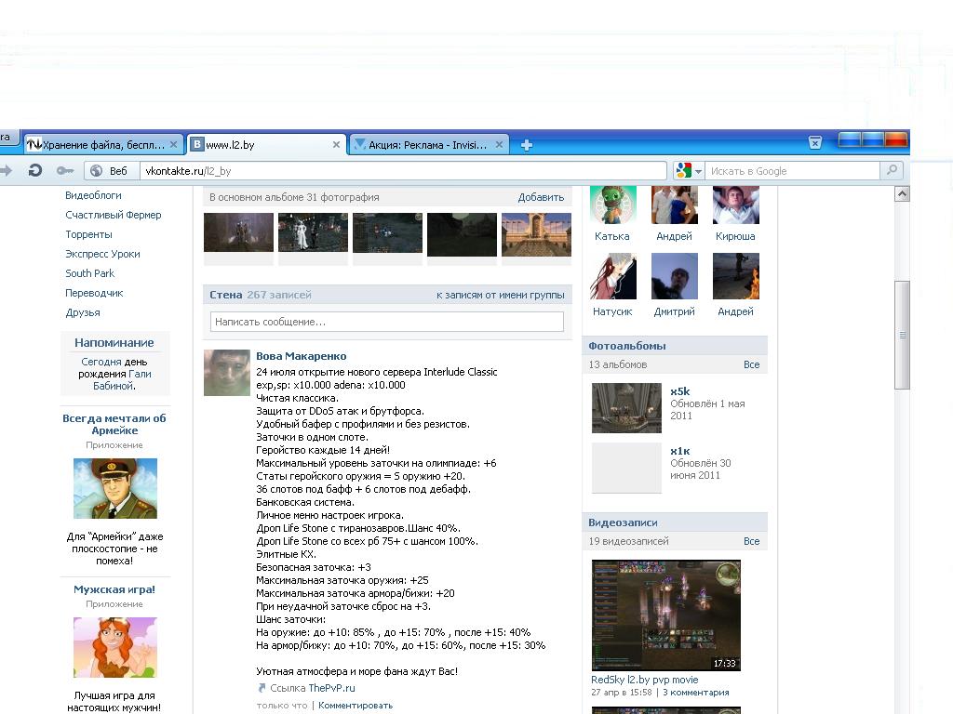Open Торренты in the left menu

[x=88, y=234]
